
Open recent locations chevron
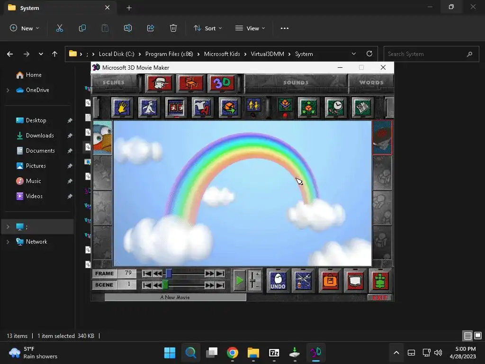tap(41, 54)
